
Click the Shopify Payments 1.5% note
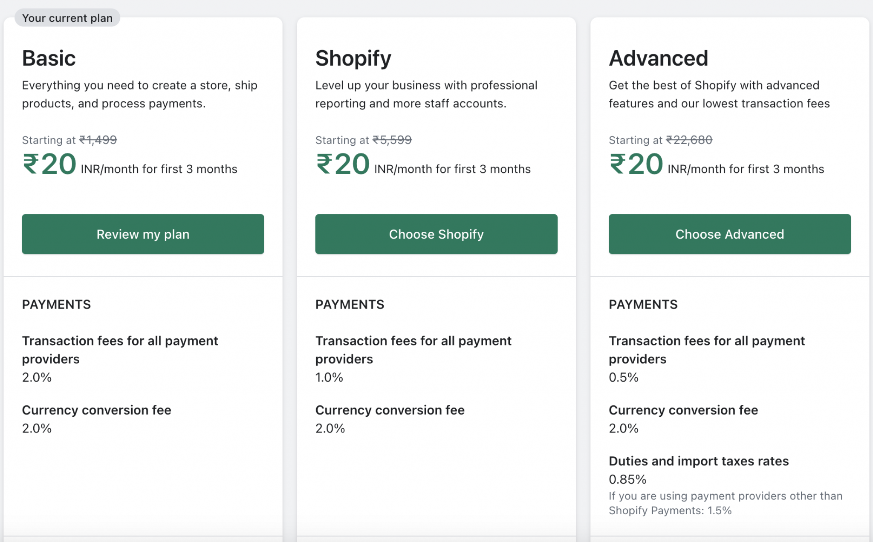pos(725,503)
